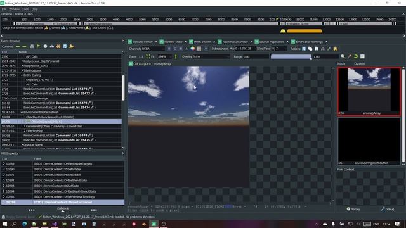Toggle the green channel G button
The width and height of the screenshot is (406, 228).
pyautogui.click(x=175, y=49)
